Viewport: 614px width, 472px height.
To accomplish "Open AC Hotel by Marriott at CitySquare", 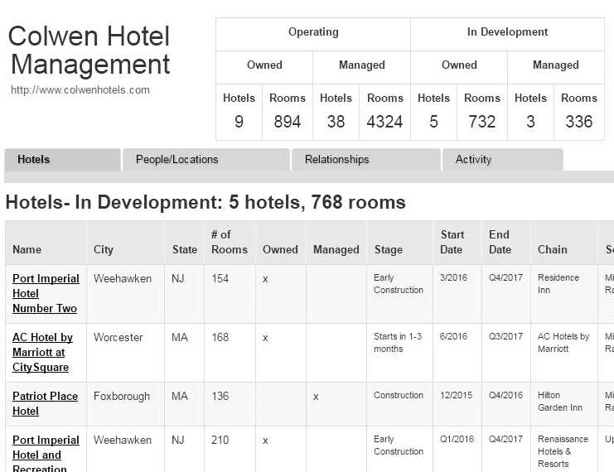I will pyautogui.click(x=43, y=352).
